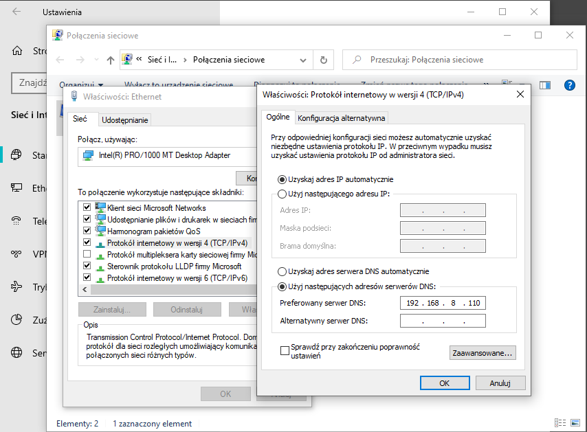Image resolution: width=587 pixels, height=432 pixels.
Task: Click the back arrow in Połączenia sieciowe
Action: click(60, 60)
